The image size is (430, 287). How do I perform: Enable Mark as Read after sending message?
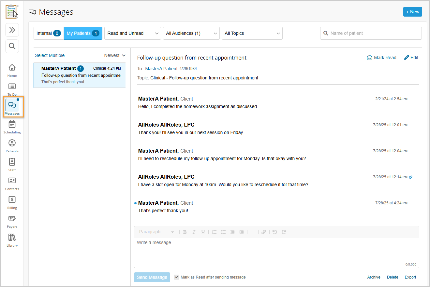tap(176, 277)
